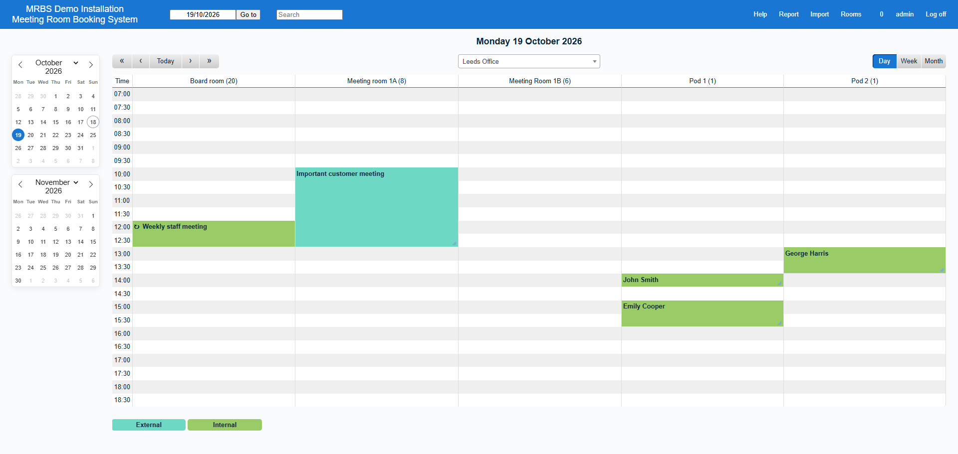Select 18 in October mini calendar

[93, 122]
